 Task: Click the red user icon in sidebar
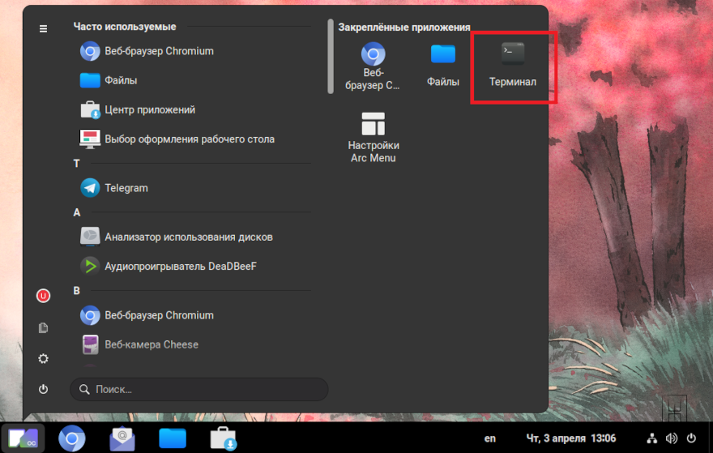tap(43, 296)
